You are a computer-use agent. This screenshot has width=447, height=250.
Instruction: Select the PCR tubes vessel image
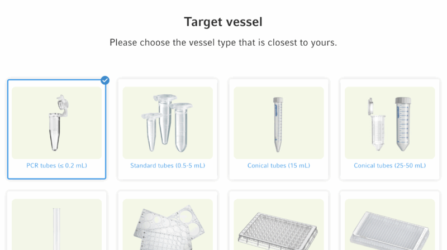point(57,123)
